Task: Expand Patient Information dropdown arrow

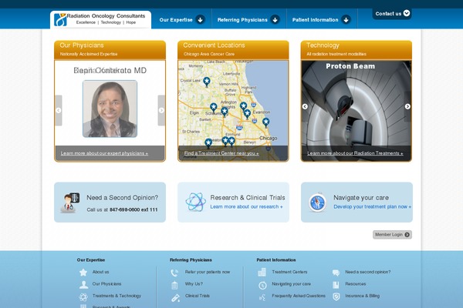Action: point(346,20)
